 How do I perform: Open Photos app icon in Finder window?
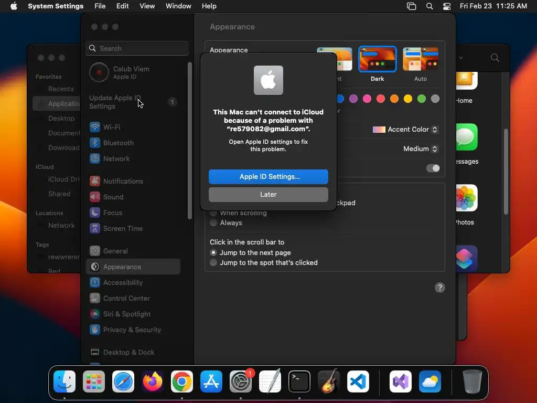tap(466, 198)
